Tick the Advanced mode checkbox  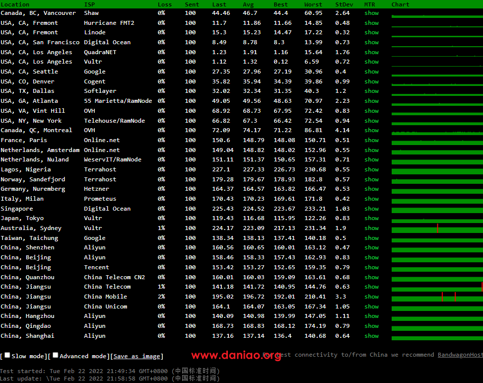55,355
